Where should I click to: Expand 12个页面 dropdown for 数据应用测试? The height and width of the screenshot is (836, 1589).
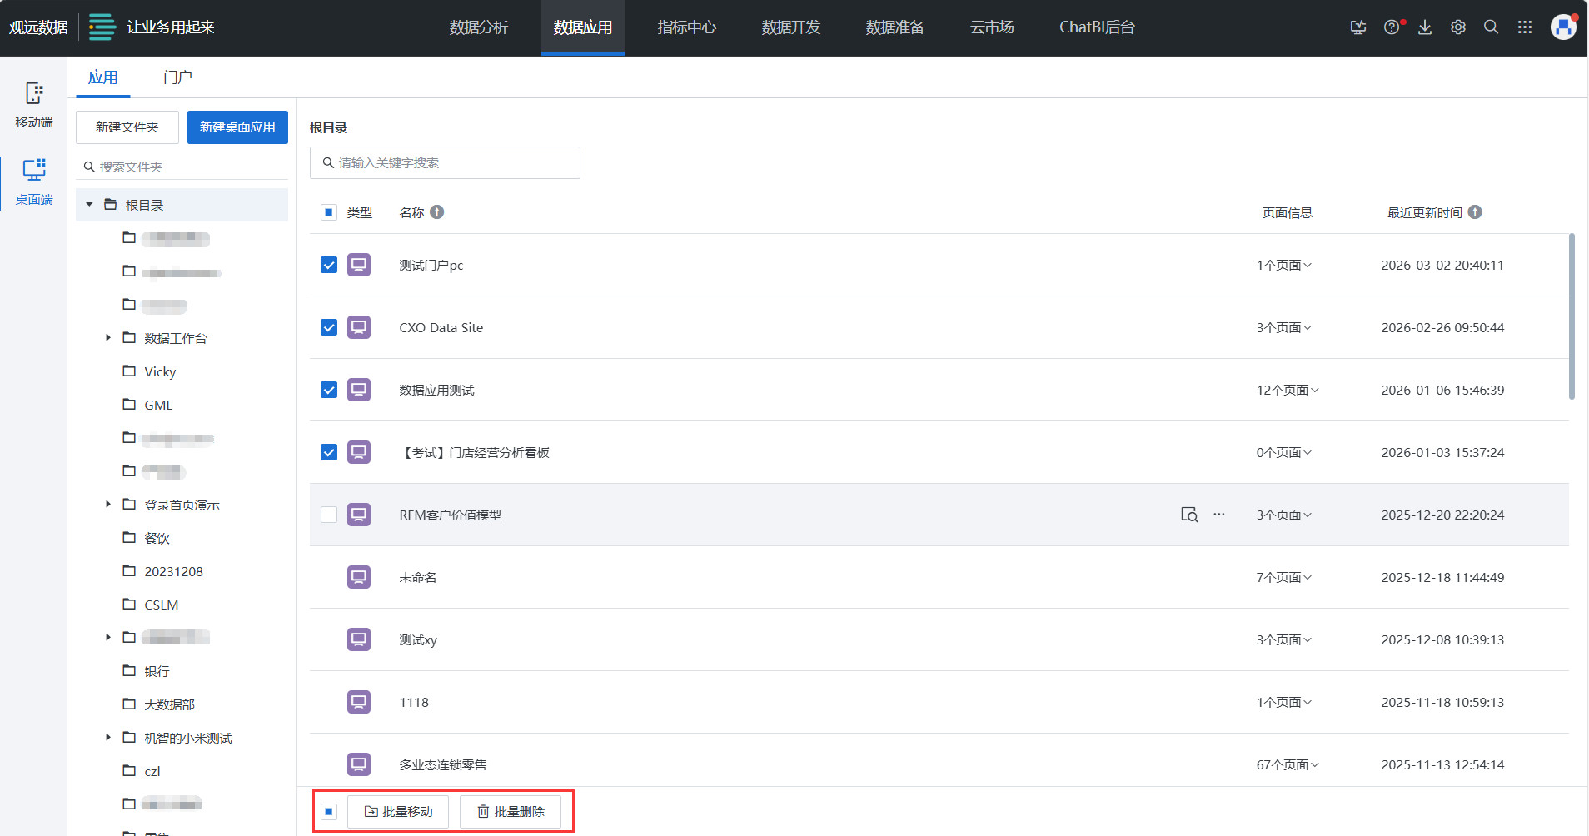pyautogui.click(x=1288, y=390)
